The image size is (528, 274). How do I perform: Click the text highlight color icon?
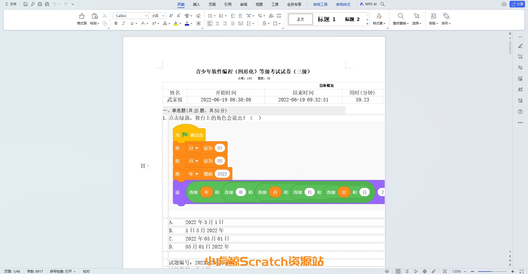[x=176, y=24]
